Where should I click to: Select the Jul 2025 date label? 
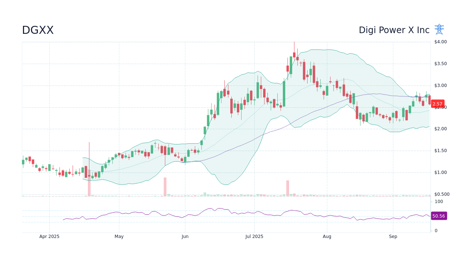[x=255, y=236]
